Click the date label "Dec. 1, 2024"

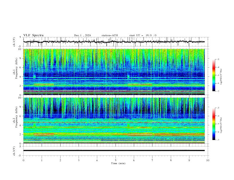pyautogui.click(x=82, y=35)
